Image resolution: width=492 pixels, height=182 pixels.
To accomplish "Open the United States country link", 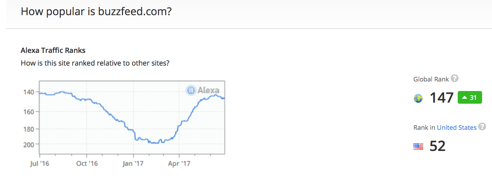I will coord(457,128).
